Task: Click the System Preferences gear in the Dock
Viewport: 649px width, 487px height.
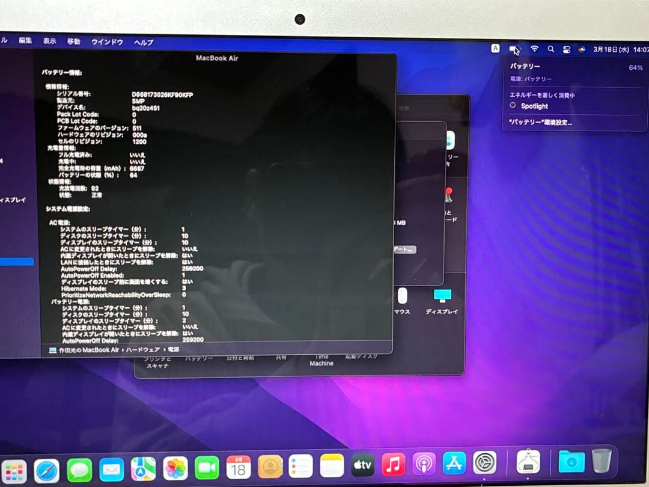Action: tap(485, 462)
